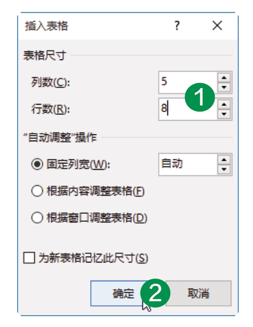Viewport: 253px width, 327px height.
Task: Click the green step 2 marker
Action: (155, 293)
